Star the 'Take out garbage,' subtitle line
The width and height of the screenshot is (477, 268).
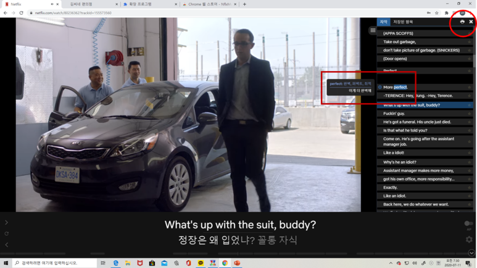coord(470,42)
